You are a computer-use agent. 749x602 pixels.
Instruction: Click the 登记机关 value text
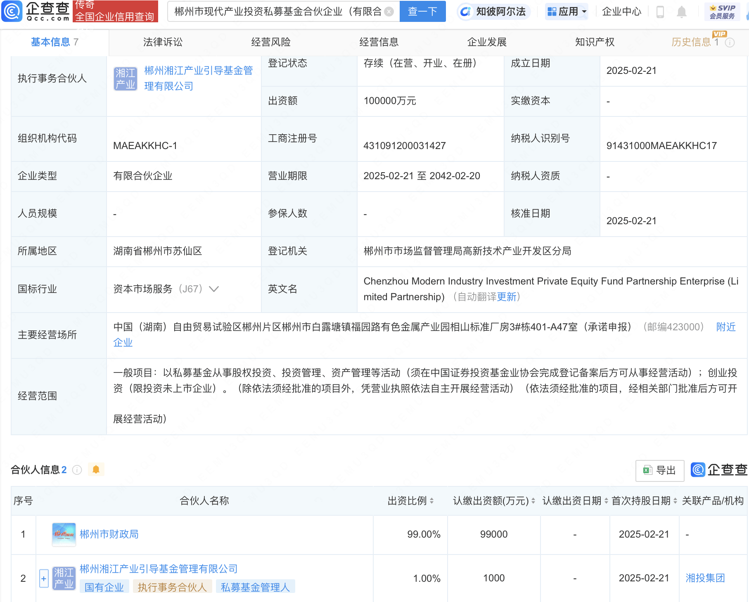(467, 251)
